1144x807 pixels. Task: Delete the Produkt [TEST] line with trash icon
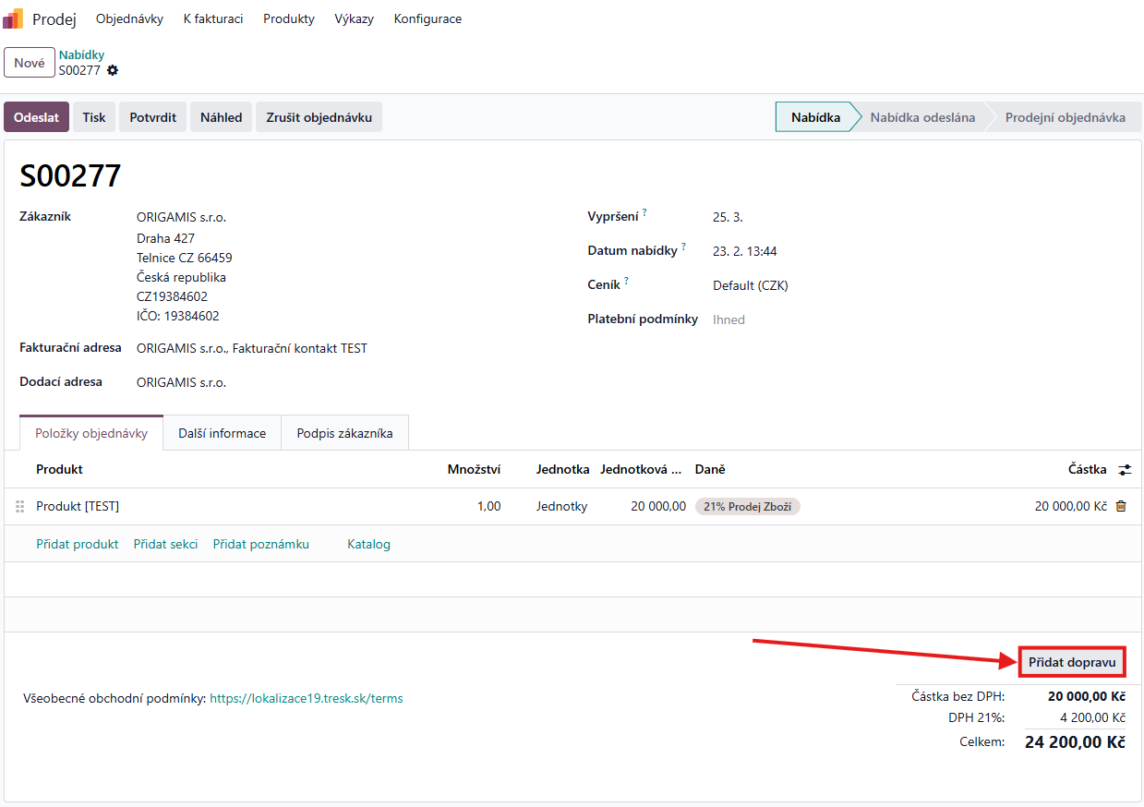tap(1121, 506)
